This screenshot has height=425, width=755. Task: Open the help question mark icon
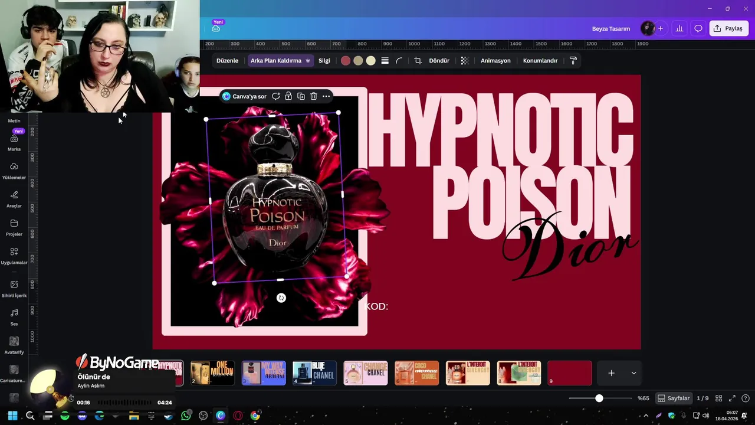[x=746, y=398]
